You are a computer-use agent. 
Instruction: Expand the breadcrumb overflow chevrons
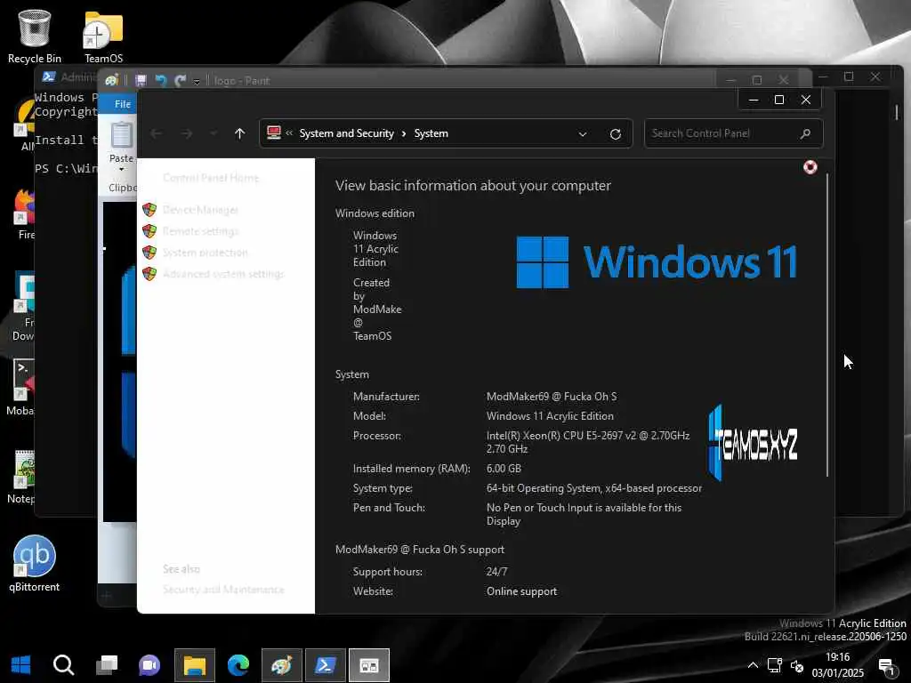pos(289,133)
